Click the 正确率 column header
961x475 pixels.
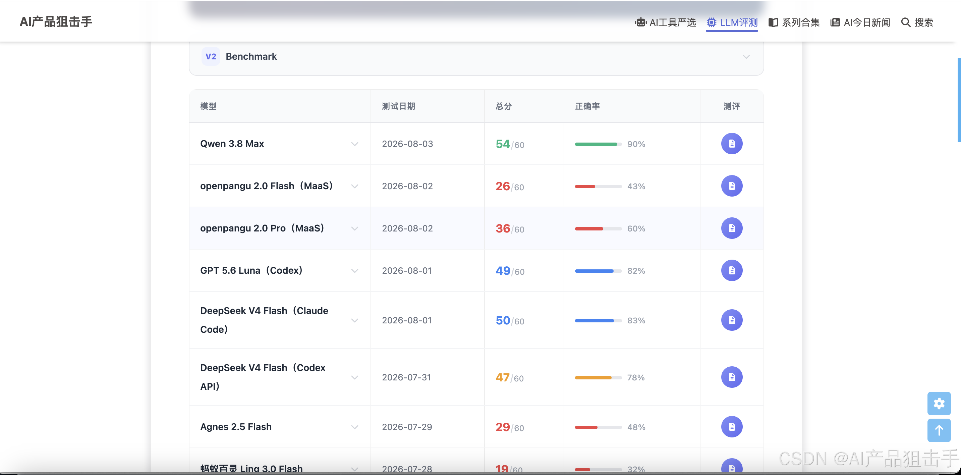(587, 106)
